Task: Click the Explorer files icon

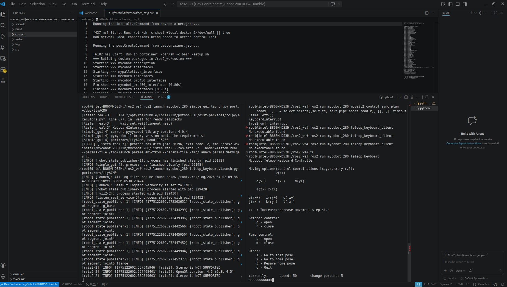Action: point(3,15)
